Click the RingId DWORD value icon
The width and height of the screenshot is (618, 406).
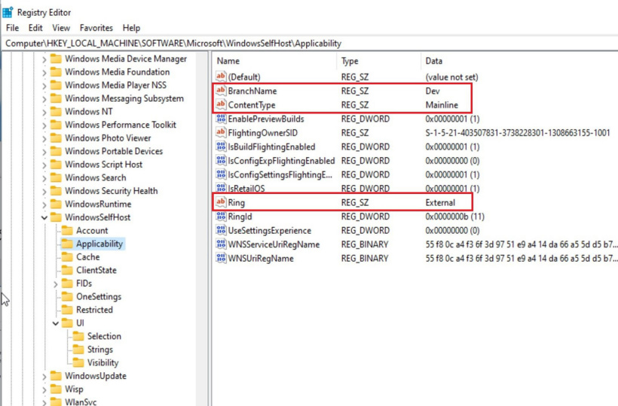coord(221,217)
